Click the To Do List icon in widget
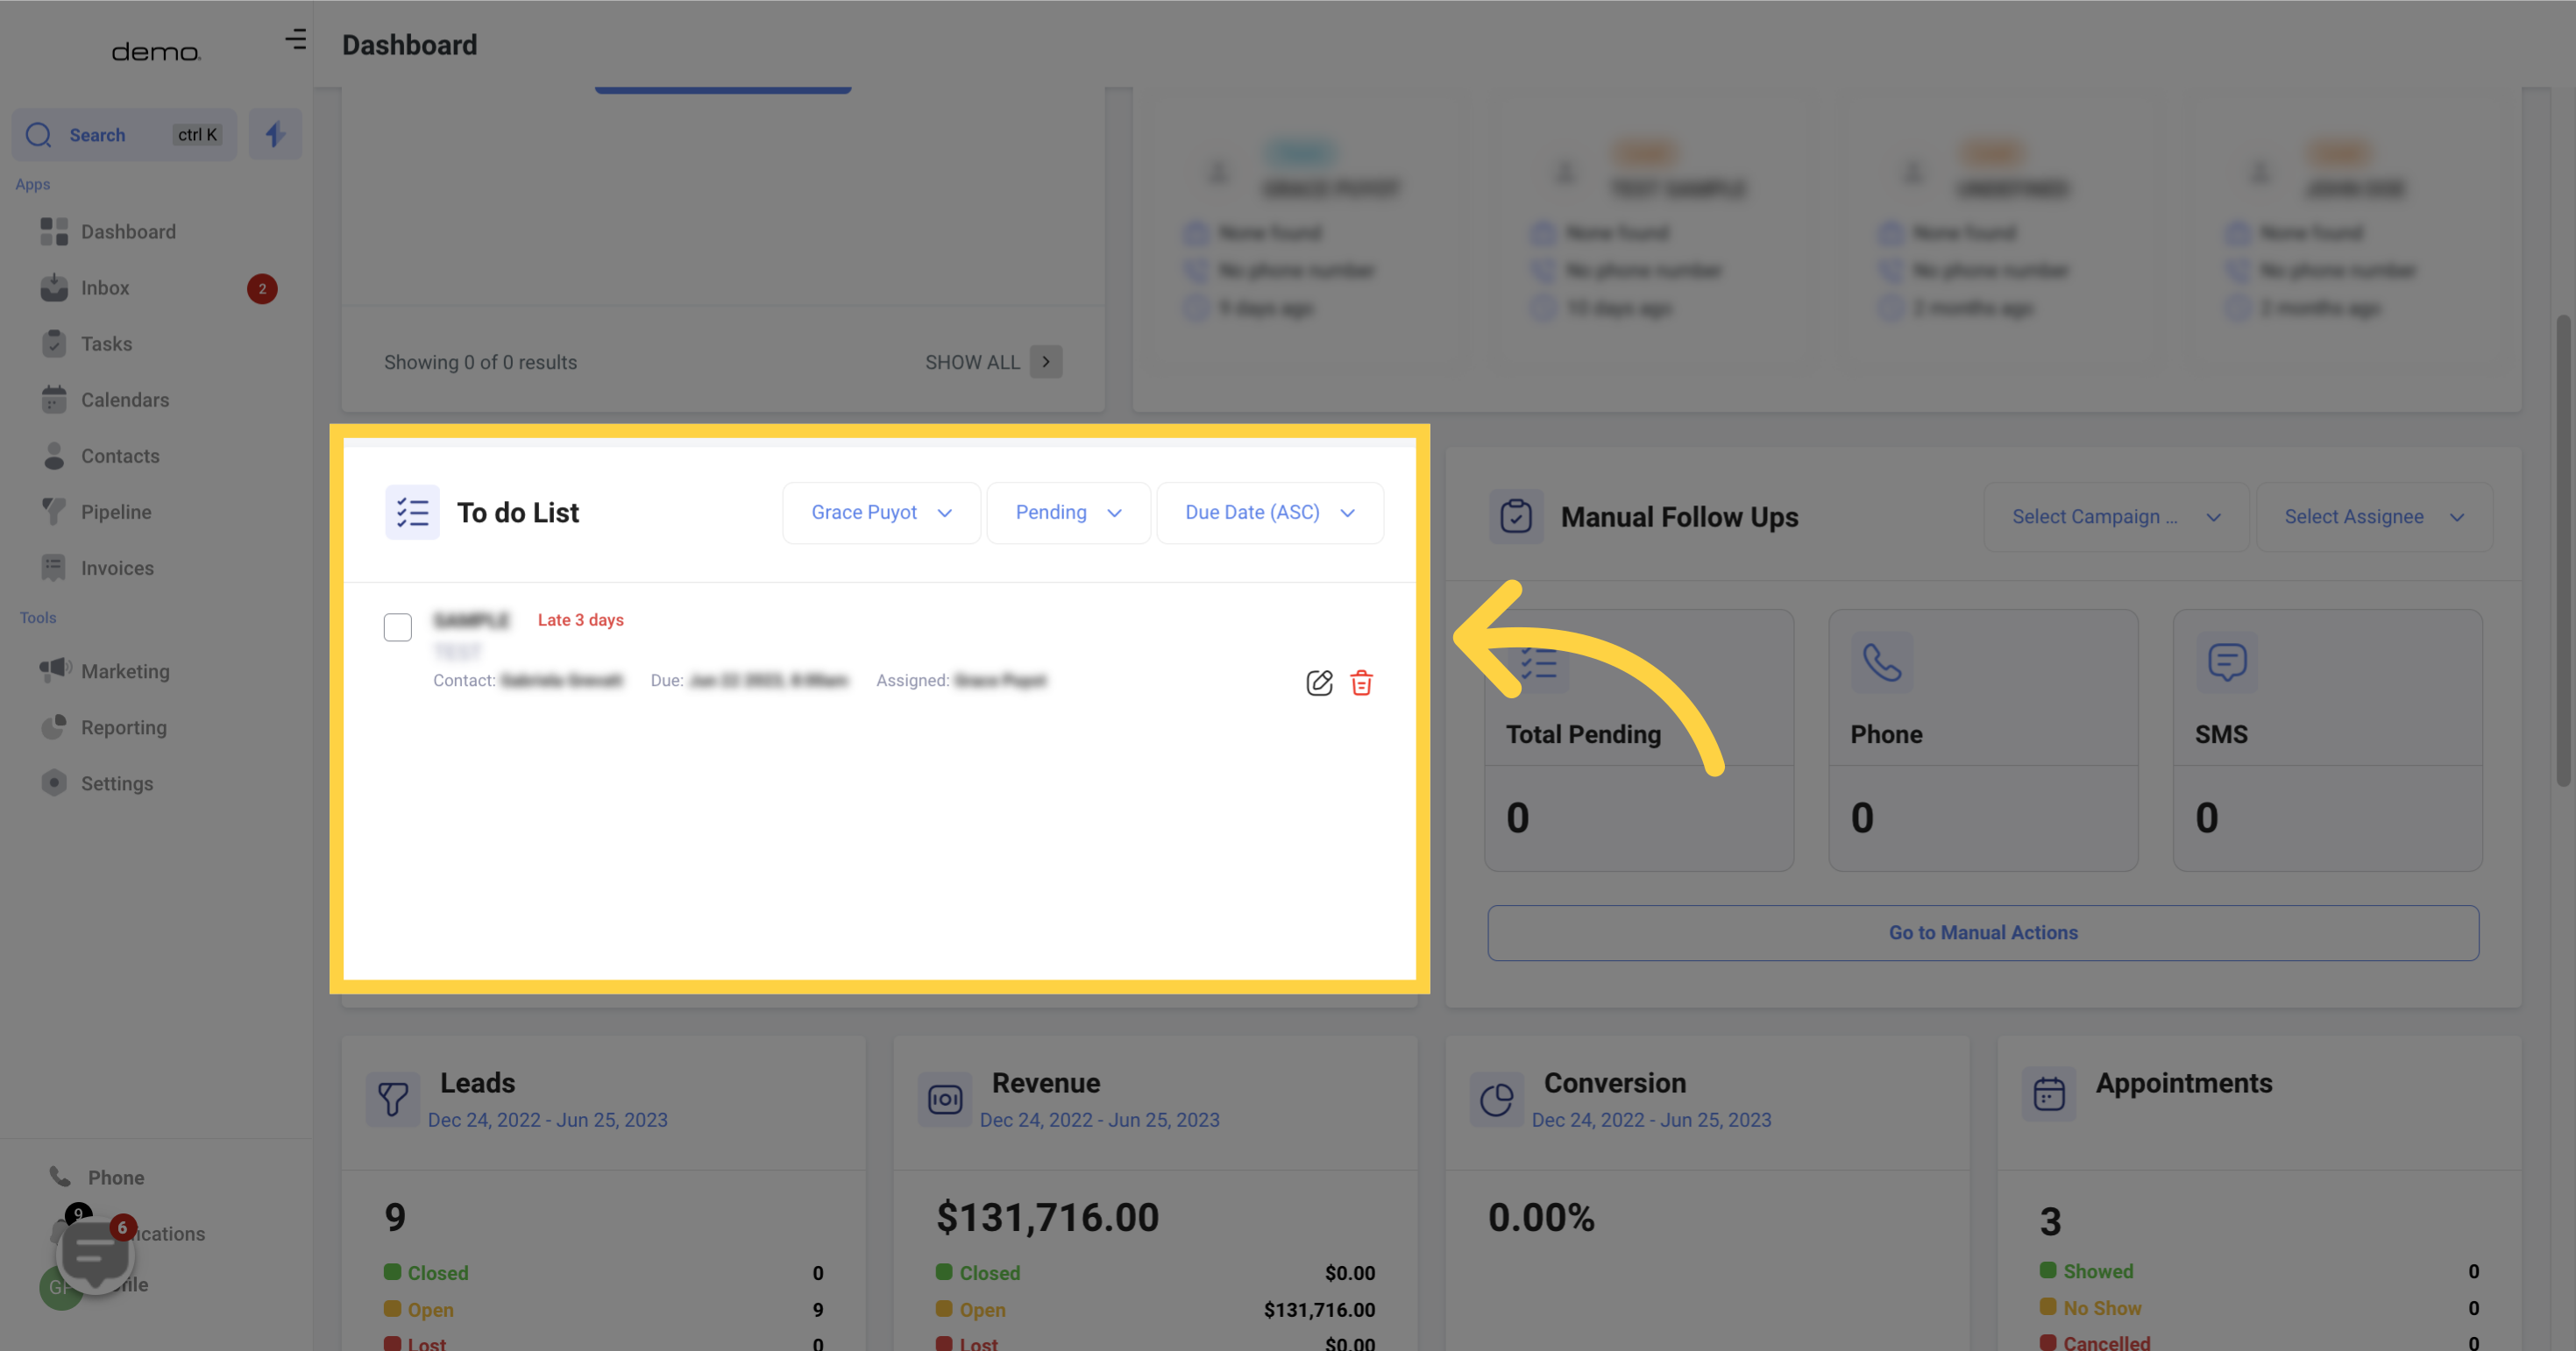Screen dimensions: 2576x1351 pos(412,513)
